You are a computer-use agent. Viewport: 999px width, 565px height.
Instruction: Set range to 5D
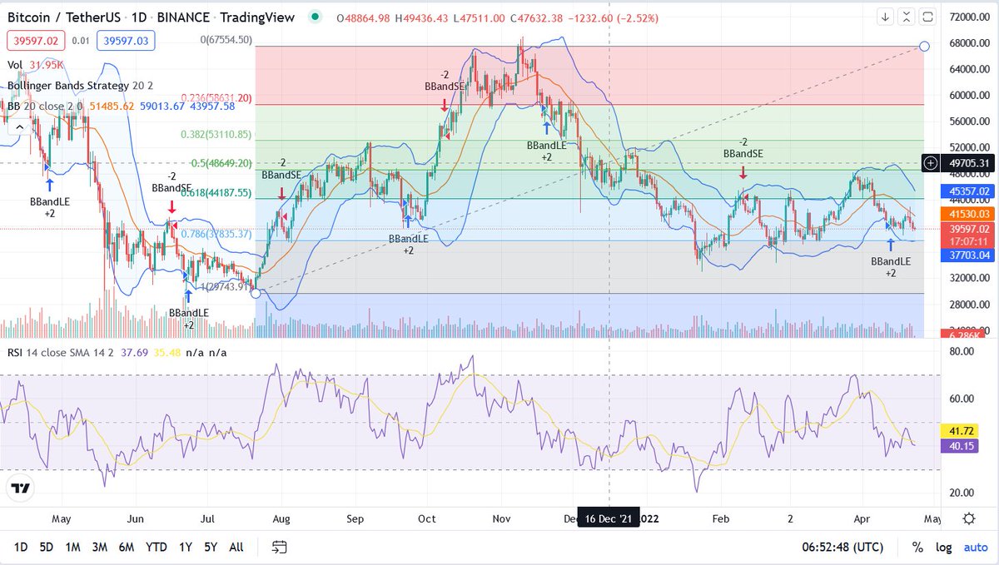pyautogui.click(x=47, y=547)
